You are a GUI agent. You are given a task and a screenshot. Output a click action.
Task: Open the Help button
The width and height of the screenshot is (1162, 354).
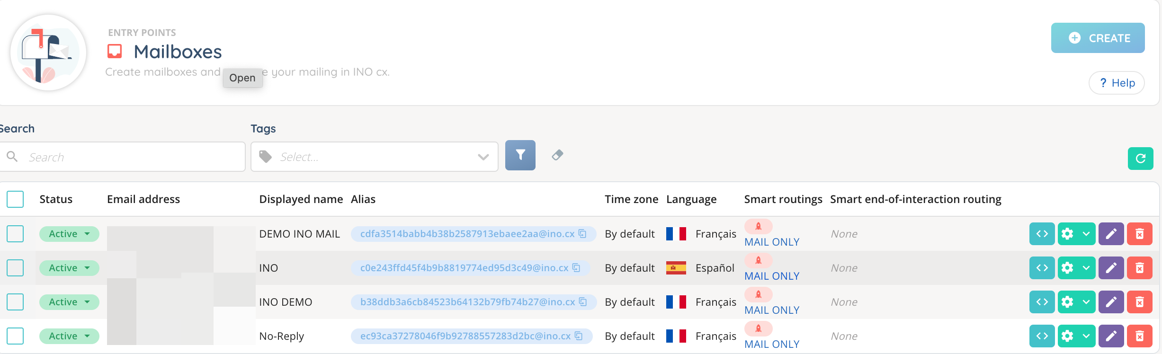[1117, 83]
